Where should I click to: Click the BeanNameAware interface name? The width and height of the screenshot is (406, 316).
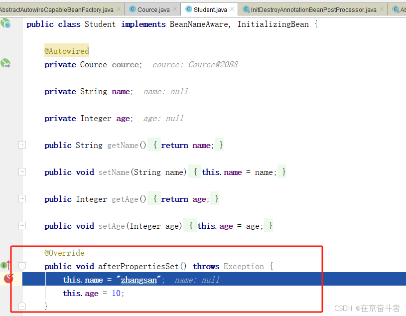pyautogui.click(x=199, y=24)
